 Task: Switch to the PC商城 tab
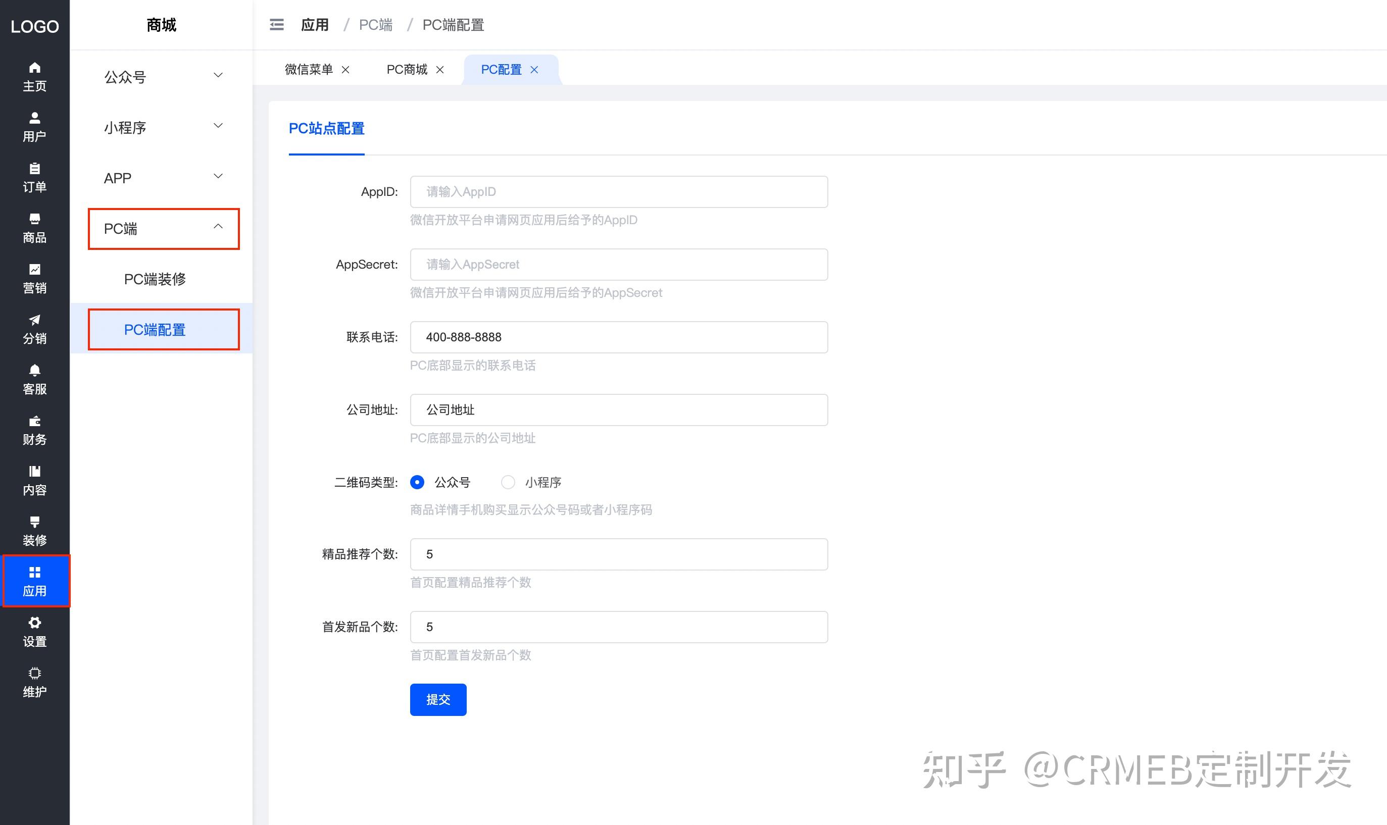(x=407, y=69)
